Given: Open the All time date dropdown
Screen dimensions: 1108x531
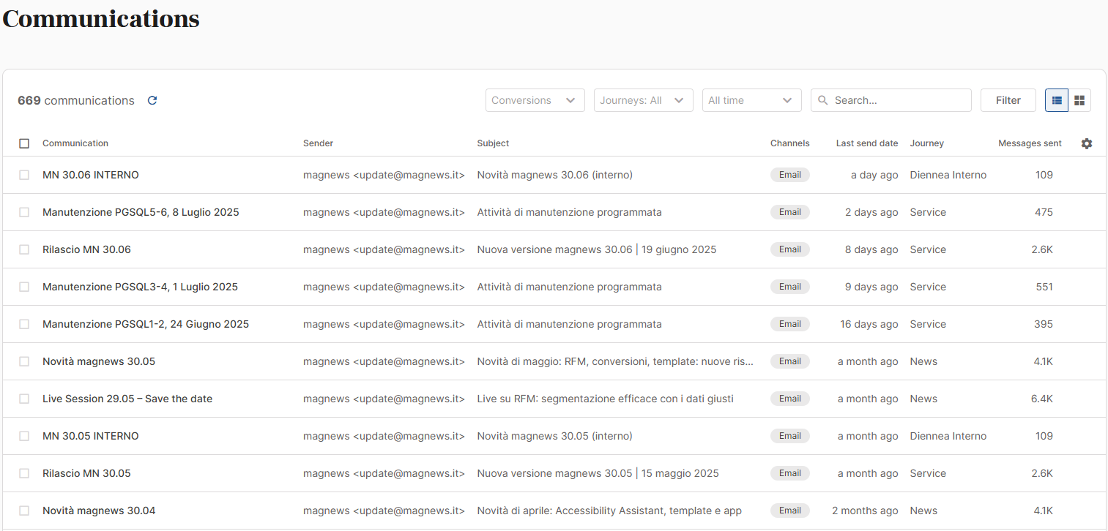Looking at the screenshot, I should tap(752, 100).
